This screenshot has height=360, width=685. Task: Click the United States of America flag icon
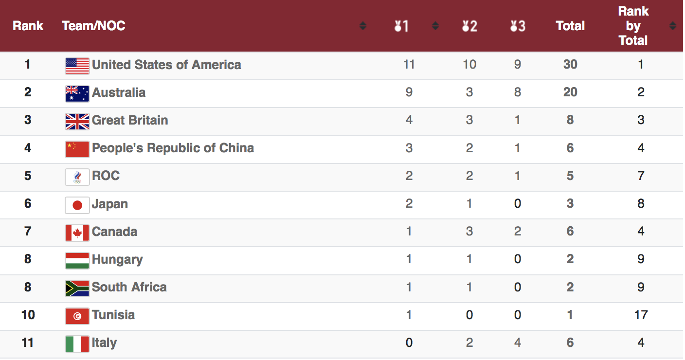coord(77,66)
